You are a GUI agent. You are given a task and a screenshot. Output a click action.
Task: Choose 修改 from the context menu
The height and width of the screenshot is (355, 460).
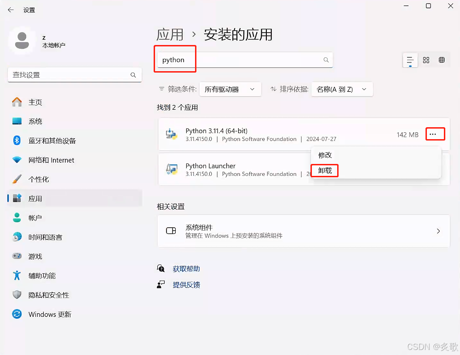point(325,155)
